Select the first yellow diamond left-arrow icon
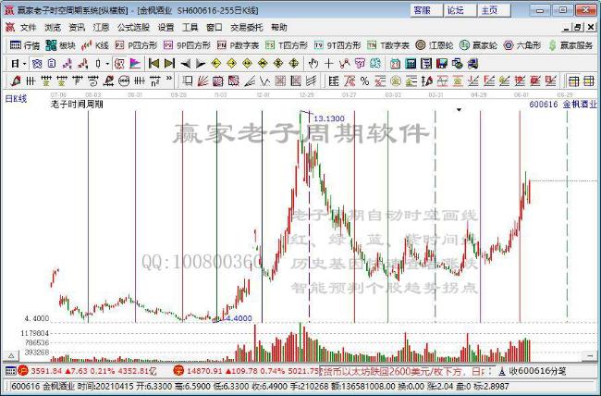This screenshot has height=396, width=601. [216, 64]
